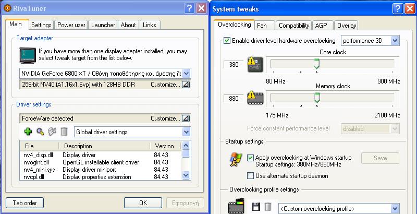Click the magnifier icon in driver settings

pos(40,132)
